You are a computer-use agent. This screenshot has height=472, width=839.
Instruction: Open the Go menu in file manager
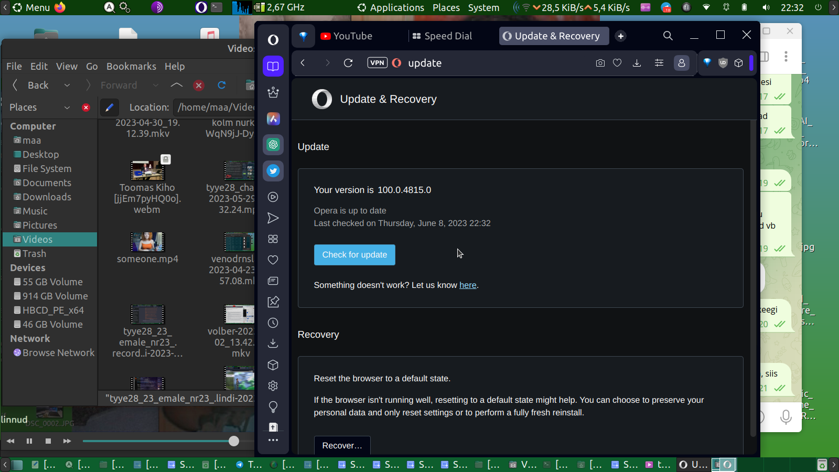coord(92,67)
